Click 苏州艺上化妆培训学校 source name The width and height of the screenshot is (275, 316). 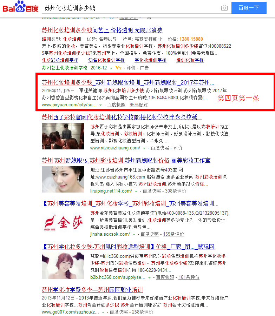point(65,68)
